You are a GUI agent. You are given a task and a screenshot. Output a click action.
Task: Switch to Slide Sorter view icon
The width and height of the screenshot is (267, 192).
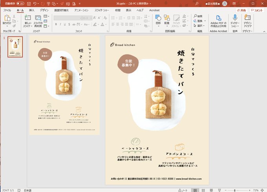(203, 190)
